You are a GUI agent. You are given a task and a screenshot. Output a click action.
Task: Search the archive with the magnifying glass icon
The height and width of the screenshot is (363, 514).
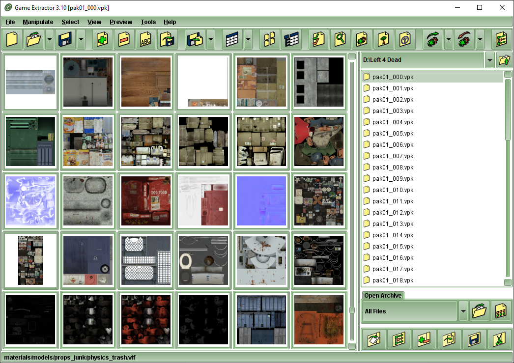click(x=340, y=39)
